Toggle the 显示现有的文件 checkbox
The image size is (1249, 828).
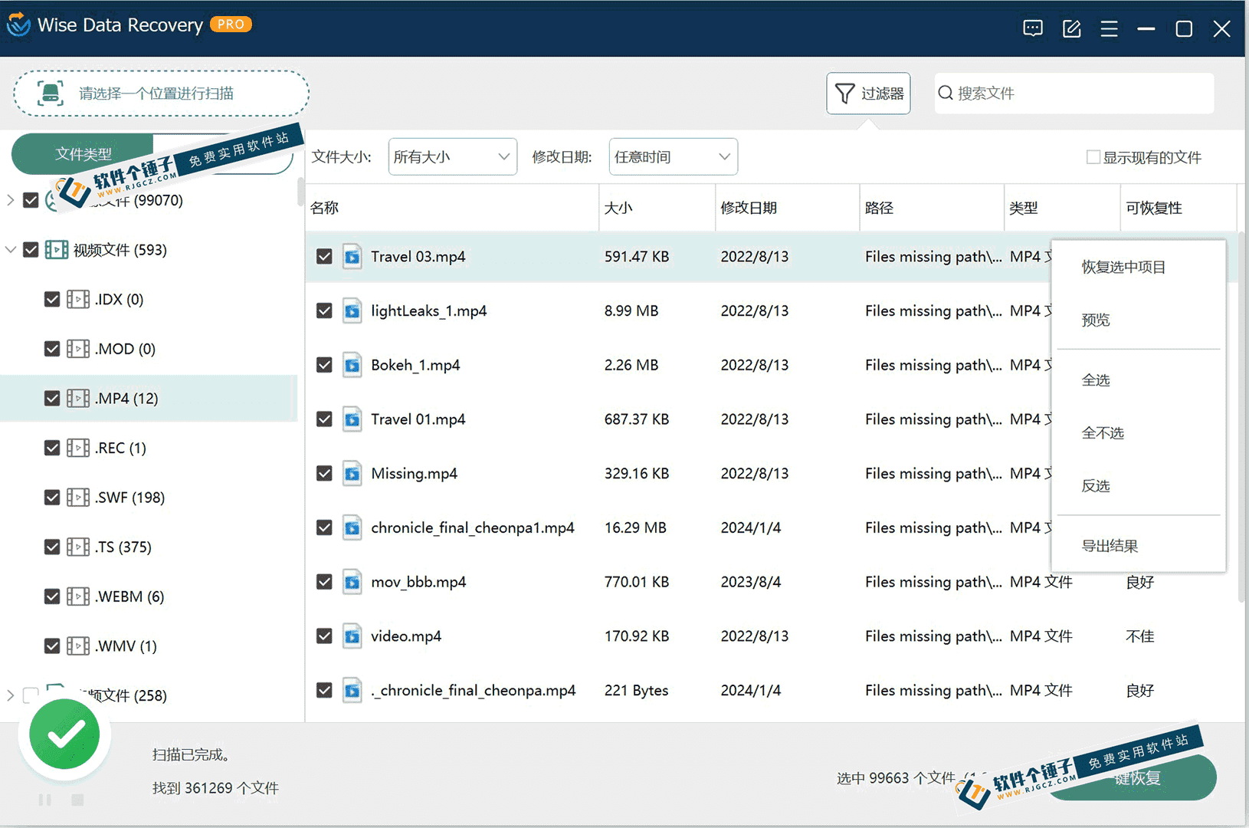1093,156
